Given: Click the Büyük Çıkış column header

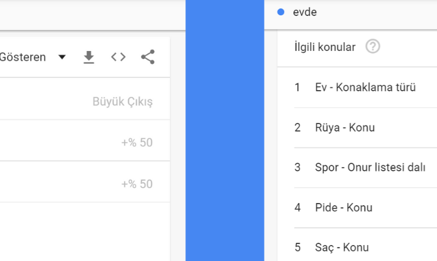Looking at the screenshot, I should click(x=123, y=101).
